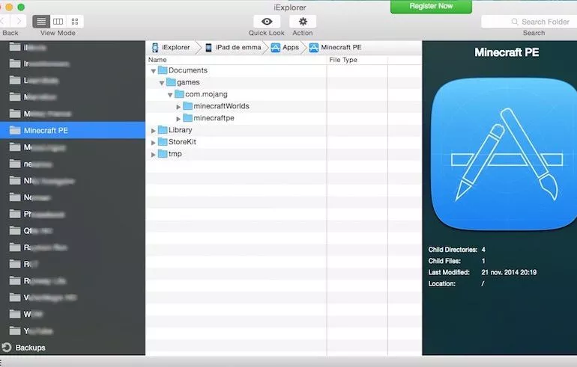Switch to column view mode
The image size is (577, 367).
[58, 22]
